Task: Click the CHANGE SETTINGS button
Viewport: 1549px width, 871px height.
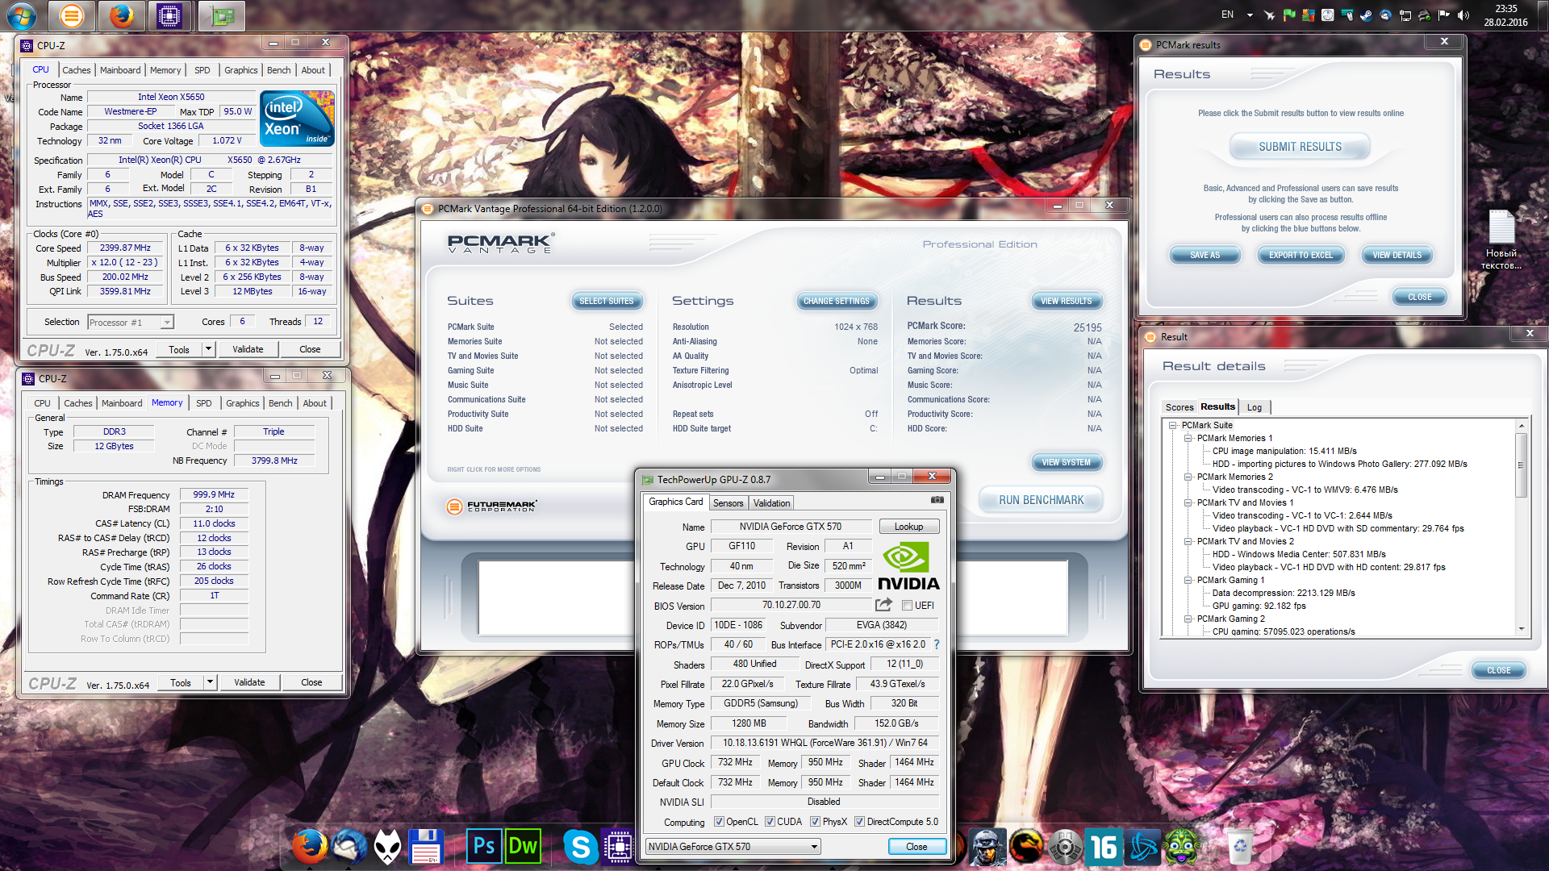Action: pos(836,301)
